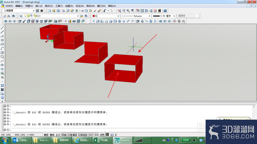Select the Extrude tool in modeling toolbar
257x144 pixels.
click(x=138, y=21)
